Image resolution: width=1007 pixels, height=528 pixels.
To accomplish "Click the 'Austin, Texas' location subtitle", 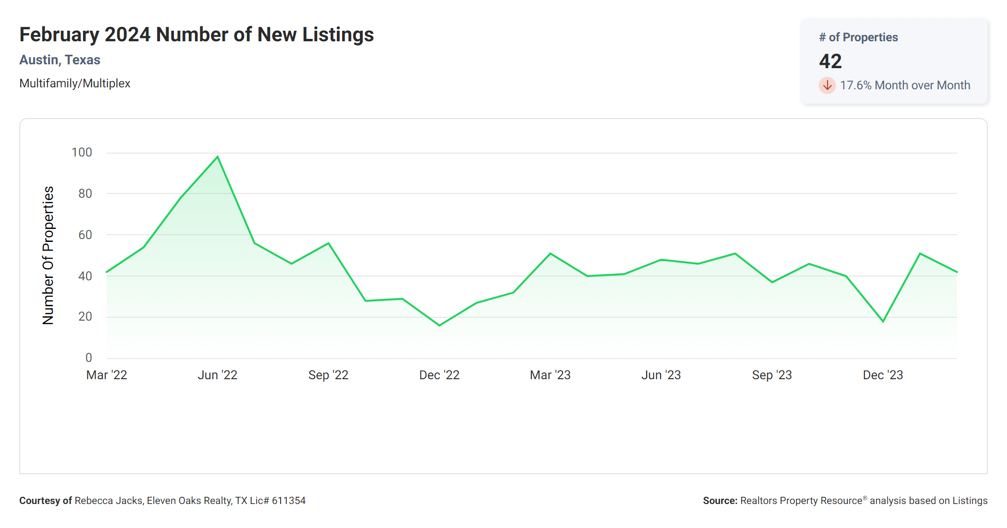I will click(60, 60).
